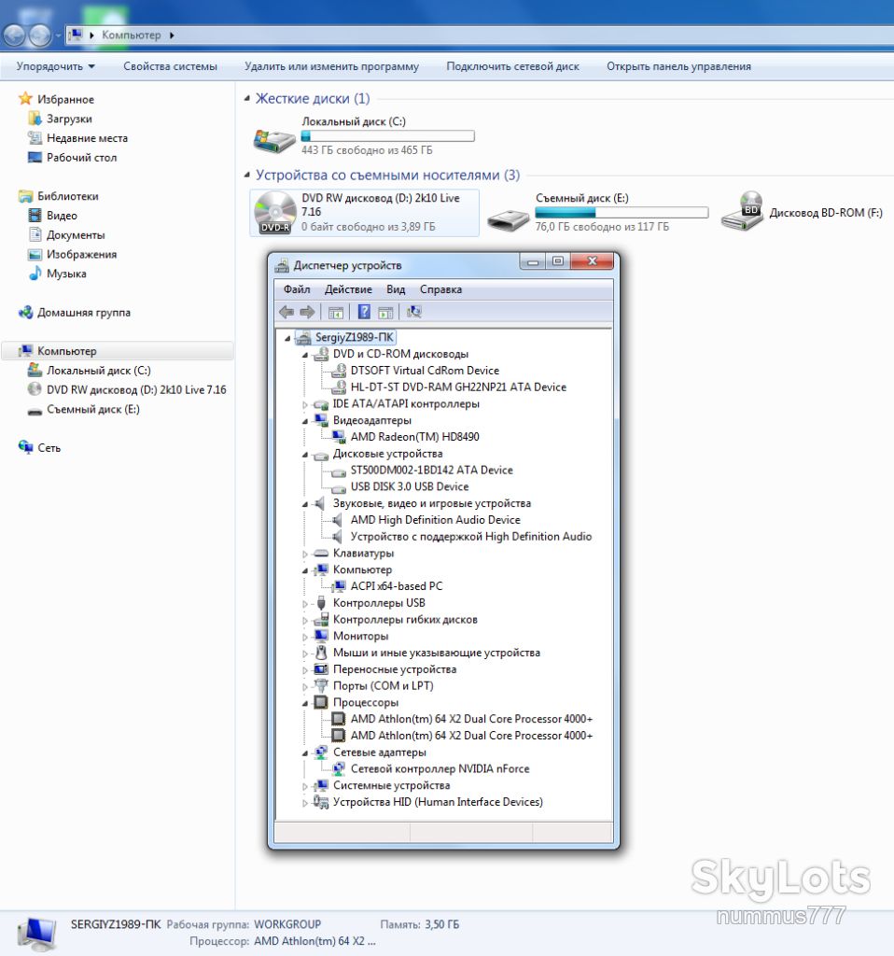Collapse the Видеоадаптеры node
This screenshot has width=894, height=956.
pyautogui.click(x=305, y=421)
